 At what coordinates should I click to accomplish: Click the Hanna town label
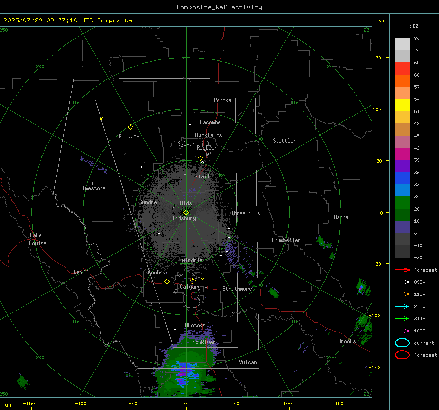[x=341, y=217]
